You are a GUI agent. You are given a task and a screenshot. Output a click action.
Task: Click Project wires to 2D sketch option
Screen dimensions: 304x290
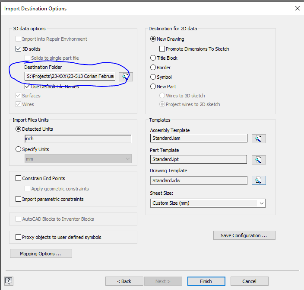pos(162,104)
